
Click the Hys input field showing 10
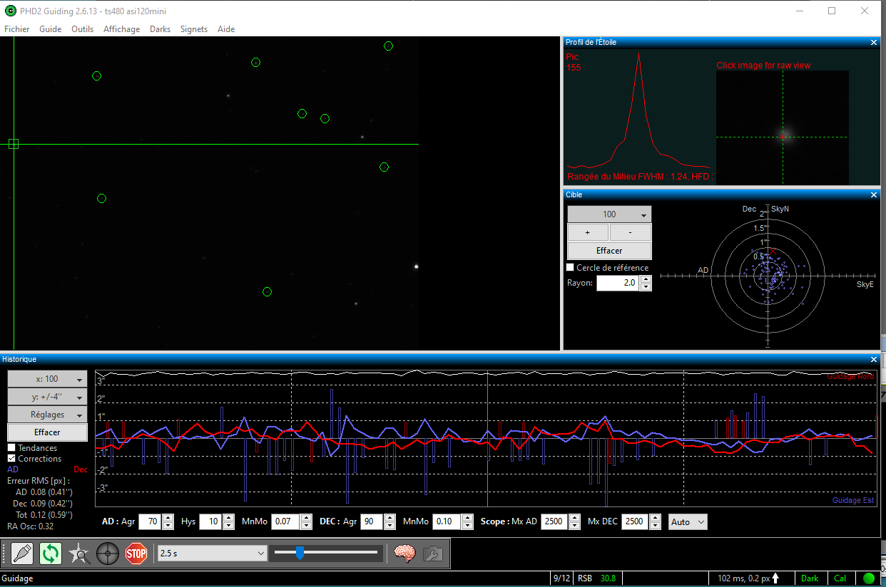pos(210,522)
